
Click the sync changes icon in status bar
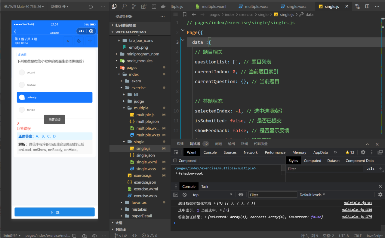[x=134, y=236]
